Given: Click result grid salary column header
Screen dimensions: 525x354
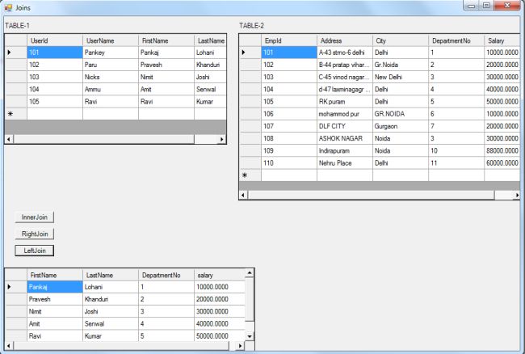Looking at the screenshot, I should tap(220, 275).
